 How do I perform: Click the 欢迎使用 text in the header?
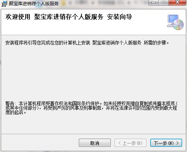[18, 17]
